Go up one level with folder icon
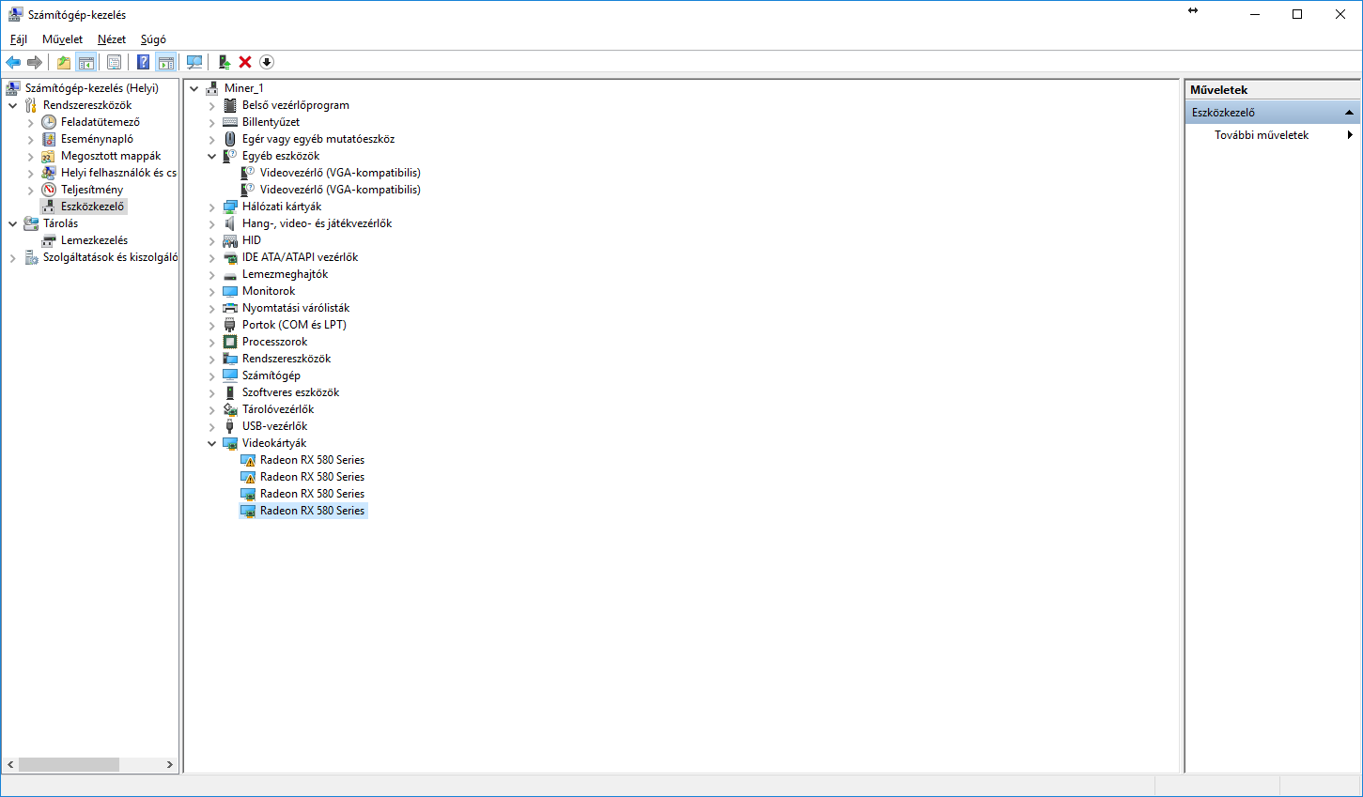Viewport: 1363px width, 797px height. pyautogui.click(x=64, y=62)
